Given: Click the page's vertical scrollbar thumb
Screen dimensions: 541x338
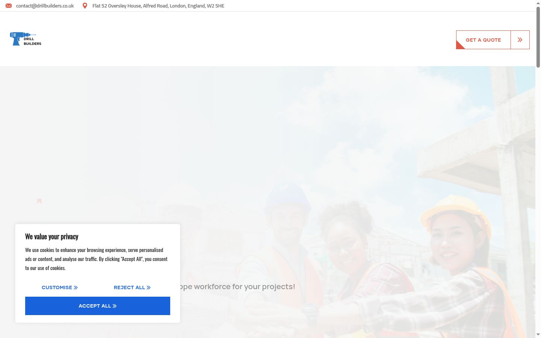Looking at the screenshot, I should point(538,37).
